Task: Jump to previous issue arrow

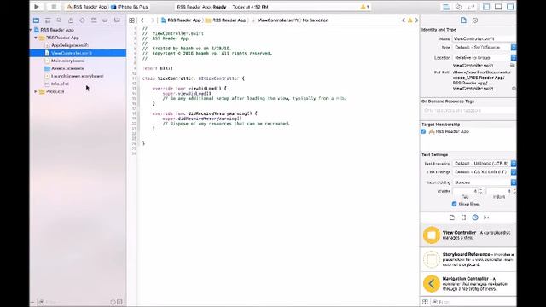Action: [404, 20]
